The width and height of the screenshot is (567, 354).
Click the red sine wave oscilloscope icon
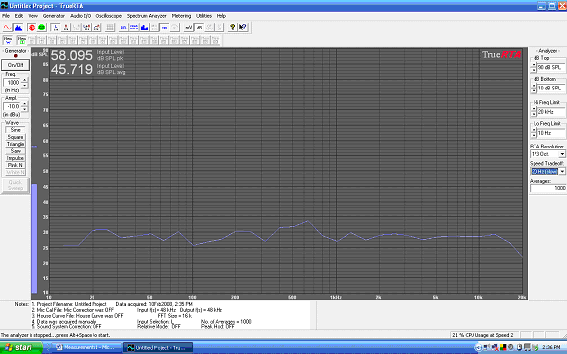click(x=7, y=28)
